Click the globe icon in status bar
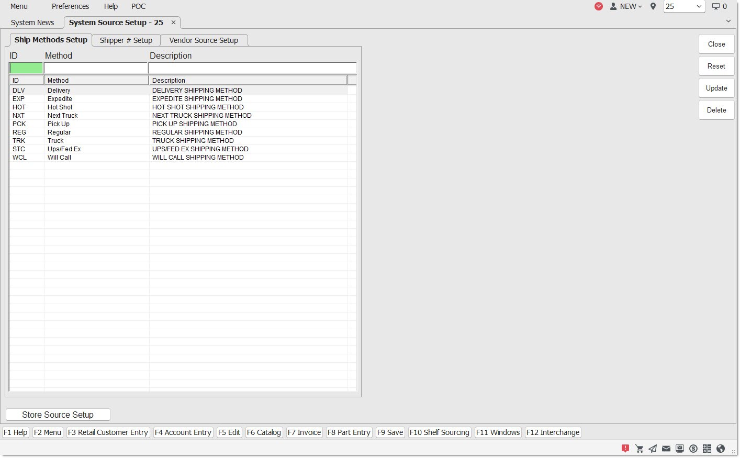 tap(721, 449)
